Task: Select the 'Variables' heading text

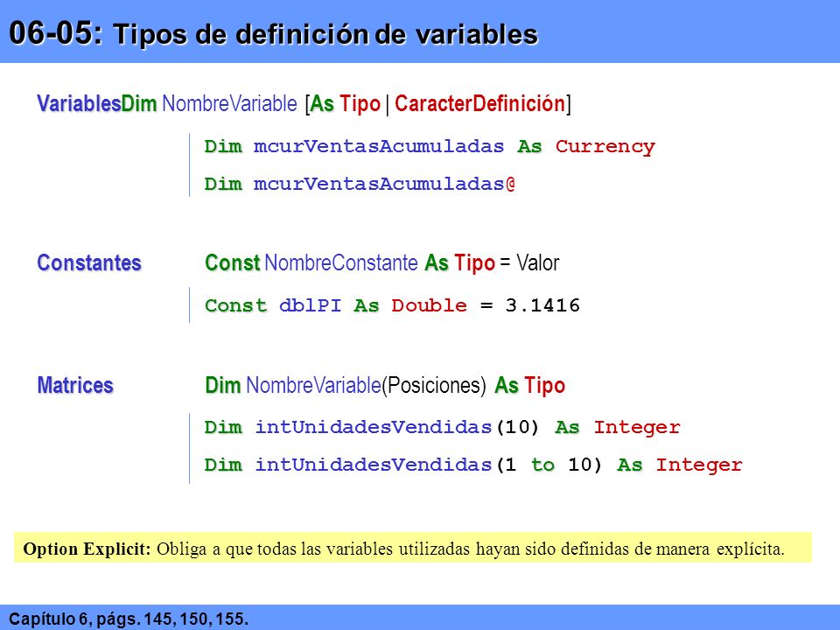Action: [79, 103]
